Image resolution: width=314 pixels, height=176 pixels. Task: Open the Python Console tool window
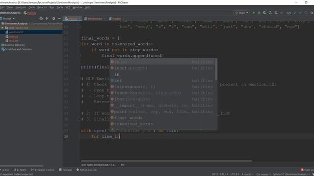[86, 170]
